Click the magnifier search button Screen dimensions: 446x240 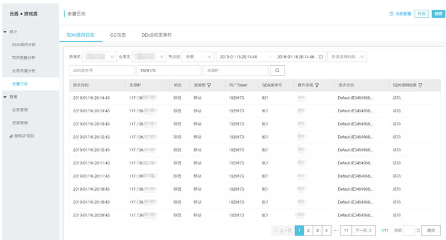tap(277, 70)
